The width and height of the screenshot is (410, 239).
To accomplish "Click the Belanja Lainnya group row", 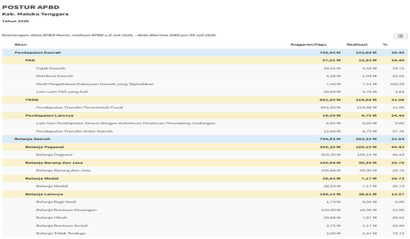I will [205, 194].
